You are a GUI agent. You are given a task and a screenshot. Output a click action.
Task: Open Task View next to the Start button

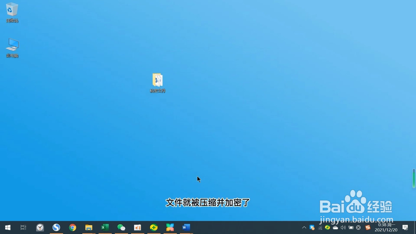click(23, 227)
